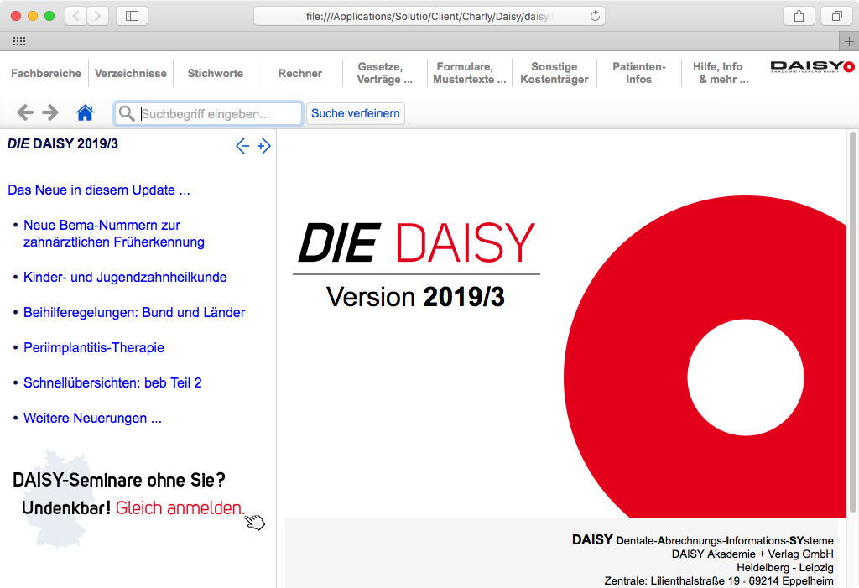Go forward with the Safari forward arrow
Image resolution: width=859 pixels, height=588 pixels.
(x=97, y=16)
